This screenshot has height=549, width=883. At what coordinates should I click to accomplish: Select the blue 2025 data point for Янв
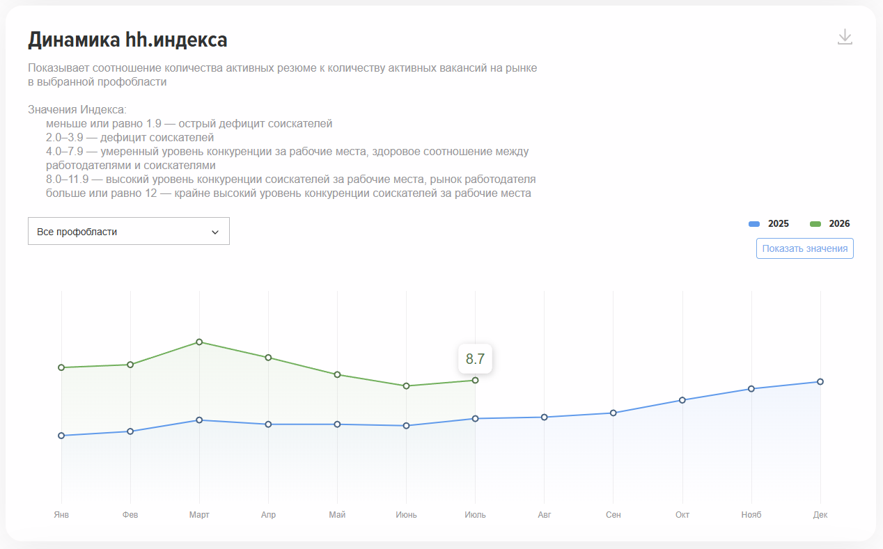(x=61, y=436)
